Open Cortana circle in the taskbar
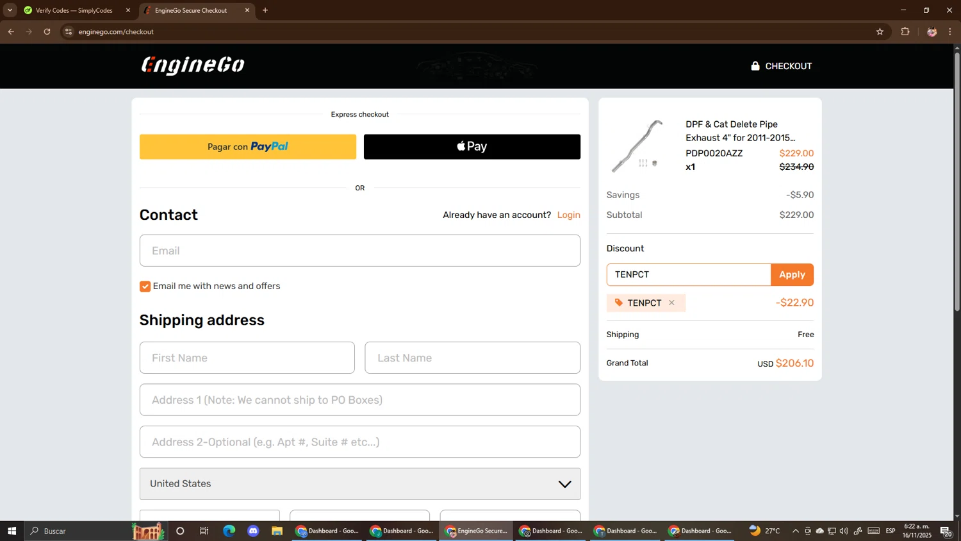 pyautogui.click(x=180, y=531)
